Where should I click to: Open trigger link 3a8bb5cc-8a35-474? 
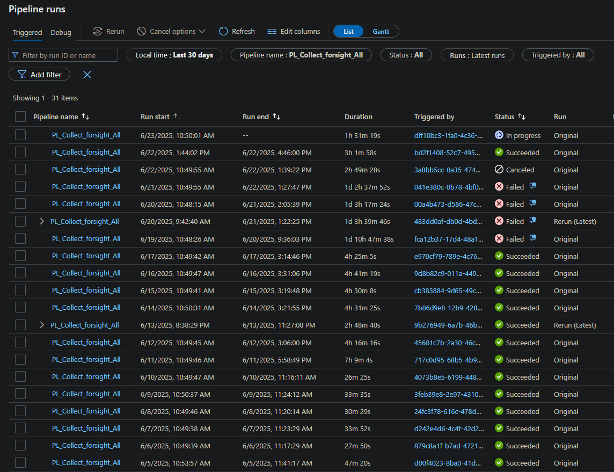448,170
